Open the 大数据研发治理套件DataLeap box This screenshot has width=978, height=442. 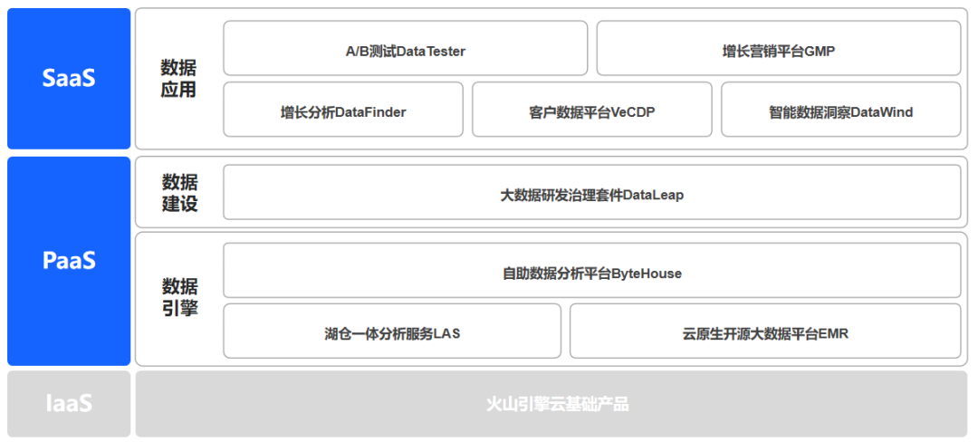592,192
